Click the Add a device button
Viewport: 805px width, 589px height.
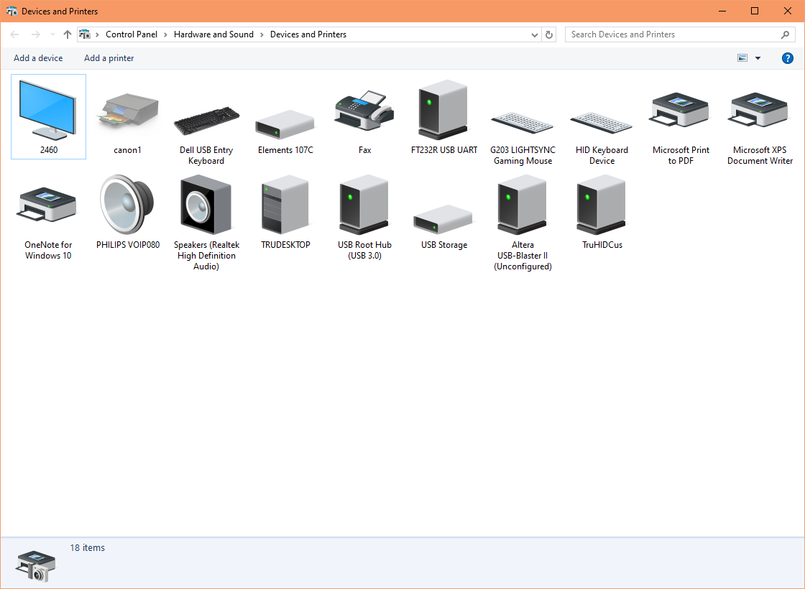point(38,58)
